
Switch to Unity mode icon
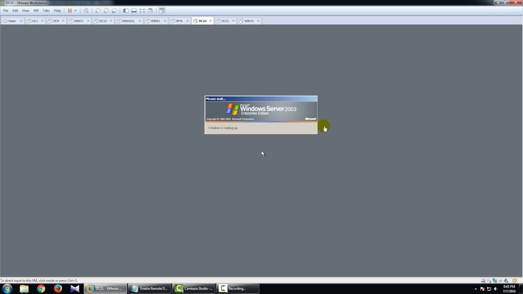[x=150, y=11]
